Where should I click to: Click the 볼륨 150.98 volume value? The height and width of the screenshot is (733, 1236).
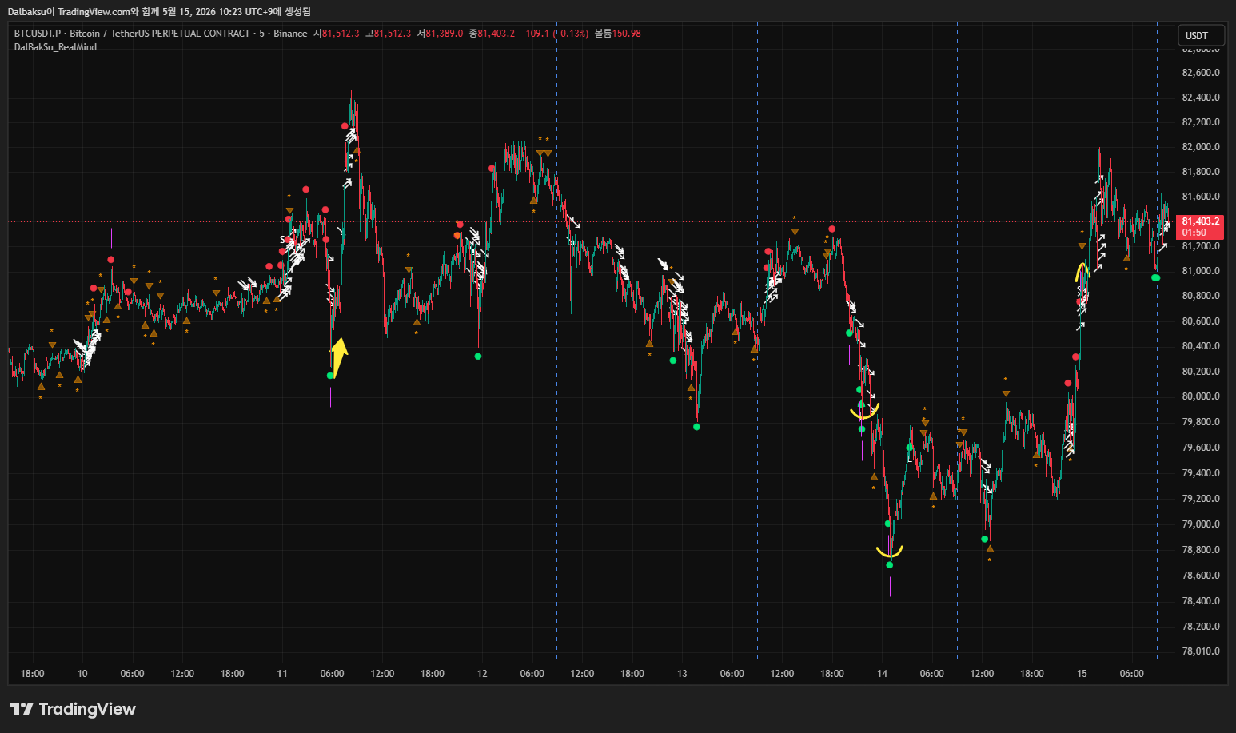617,34
